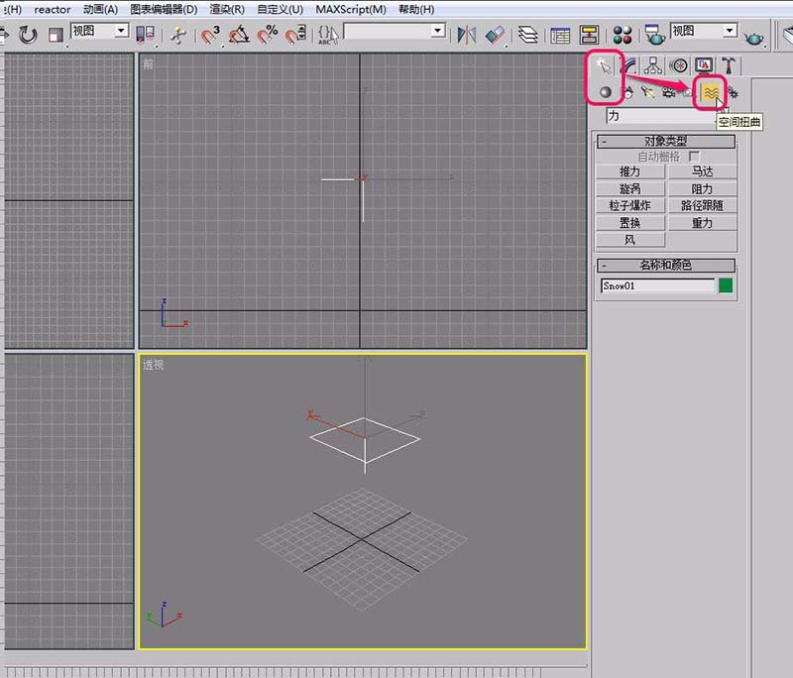793x678 pixels.
Task: Click the 马达 button
Action: tap(702, 171)
